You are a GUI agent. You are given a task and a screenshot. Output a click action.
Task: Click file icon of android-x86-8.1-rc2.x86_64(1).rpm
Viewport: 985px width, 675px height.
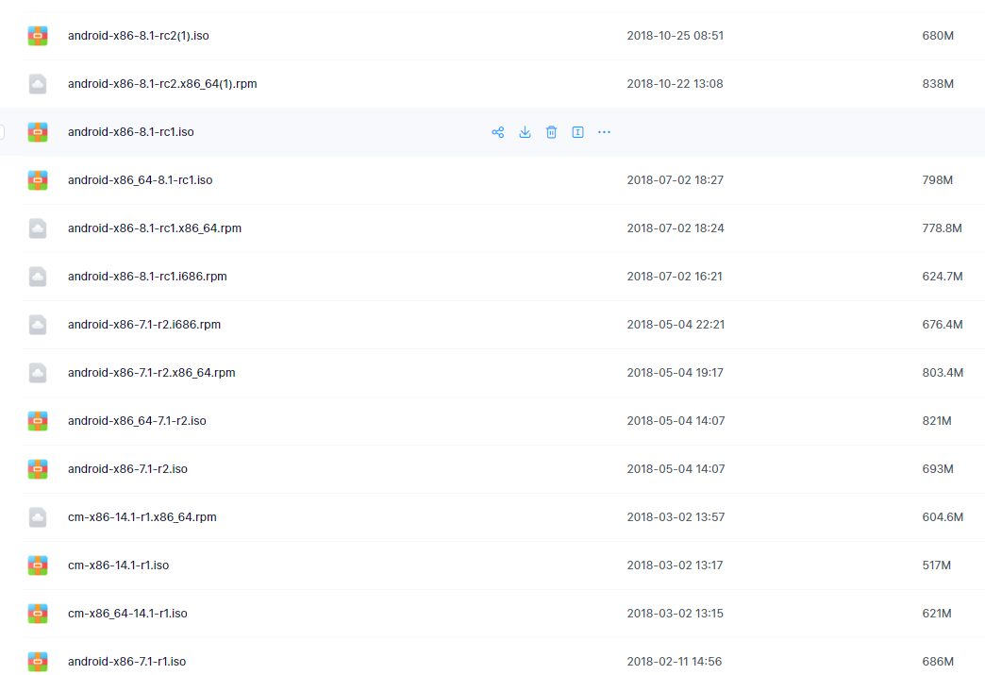click(38, 84)
